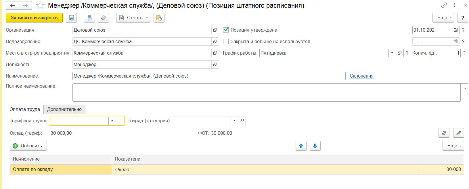Select the Оплата труда tab

pyautogui.click(x=25, y=109)
